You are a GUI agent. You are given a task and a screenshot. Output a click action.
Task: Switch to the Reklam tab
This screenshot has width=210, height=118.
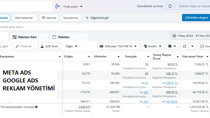tap(69, 37)
